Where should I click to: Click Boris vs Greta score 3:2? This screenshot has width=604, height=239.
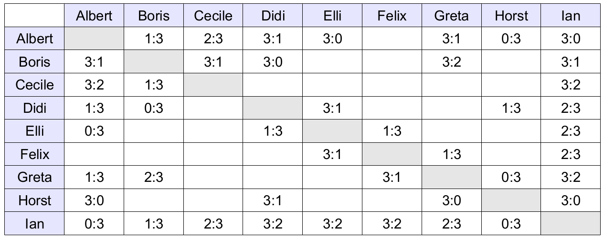click(452, 62)
